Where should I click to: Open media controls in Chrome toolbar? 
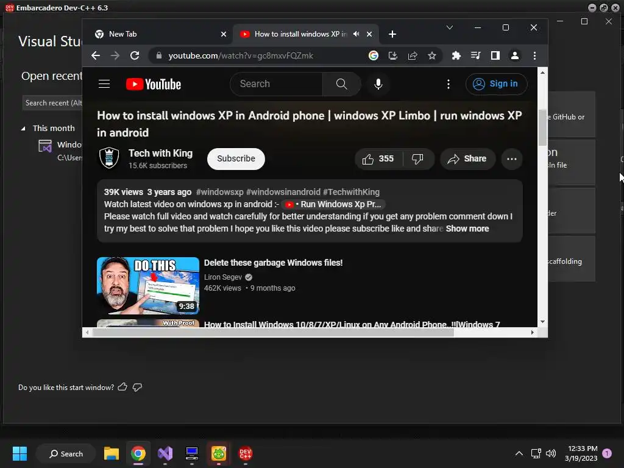pyautogui.click(x=475, y=55)
